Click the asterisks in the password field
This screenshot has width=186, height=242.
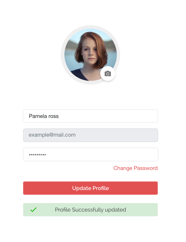pyautogui.click(x=37, y=155)
